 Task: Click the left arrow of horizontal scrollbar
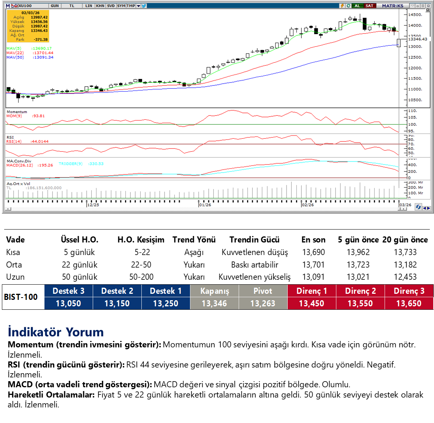click(7, 209)
